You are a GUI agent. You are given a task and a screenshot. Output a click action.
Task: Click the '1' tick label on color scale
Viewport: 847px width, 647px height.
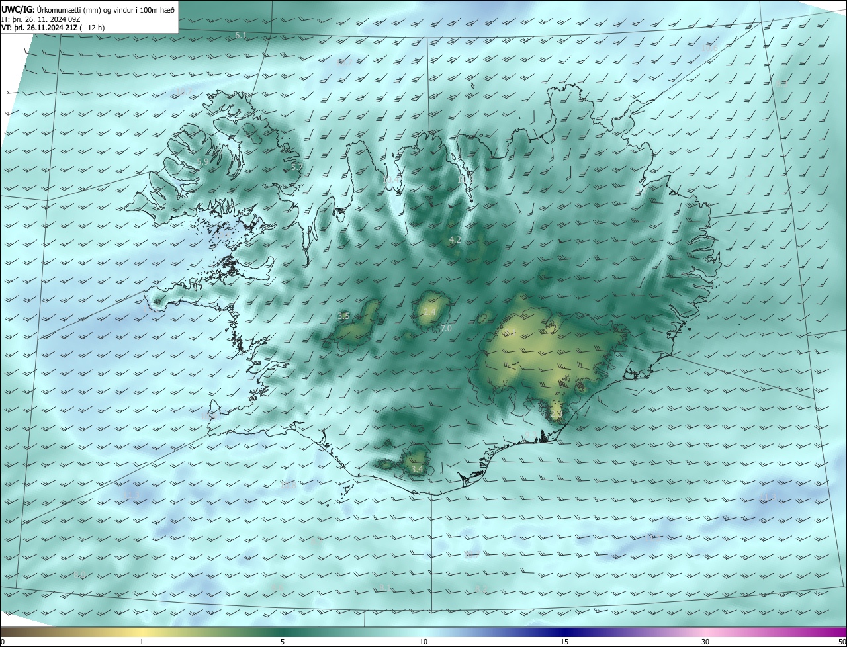[142, 642]
